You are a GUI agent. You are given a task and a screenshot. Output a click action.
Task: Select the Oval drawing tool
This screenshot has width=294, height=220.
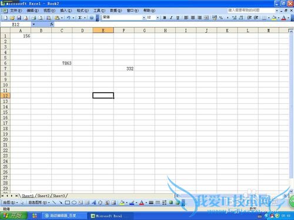click(x=74, y=202)
